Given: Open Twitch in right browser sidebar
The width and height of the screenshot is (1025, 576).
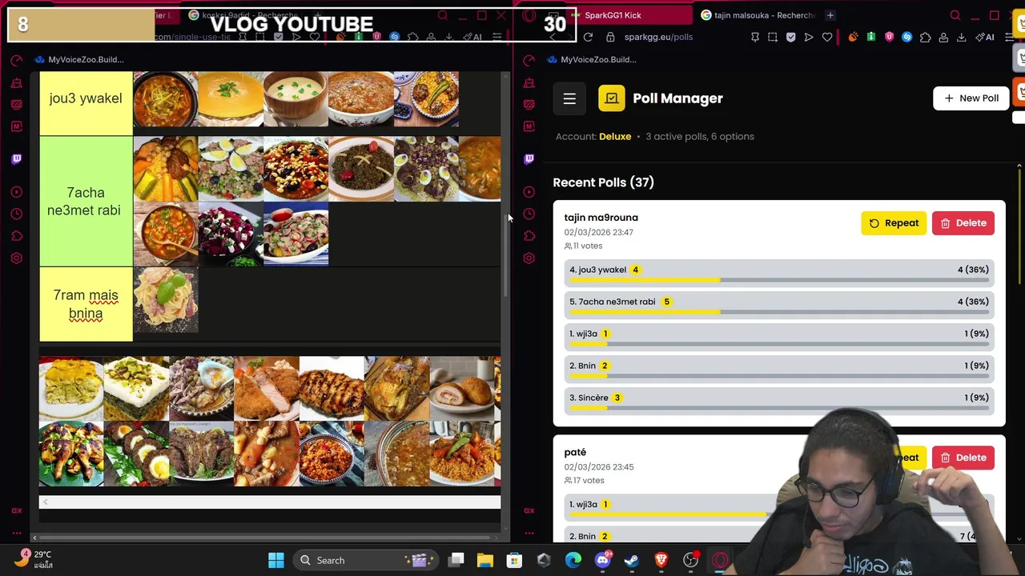Looking at the screenshot, I should click(x=529, y=158).
